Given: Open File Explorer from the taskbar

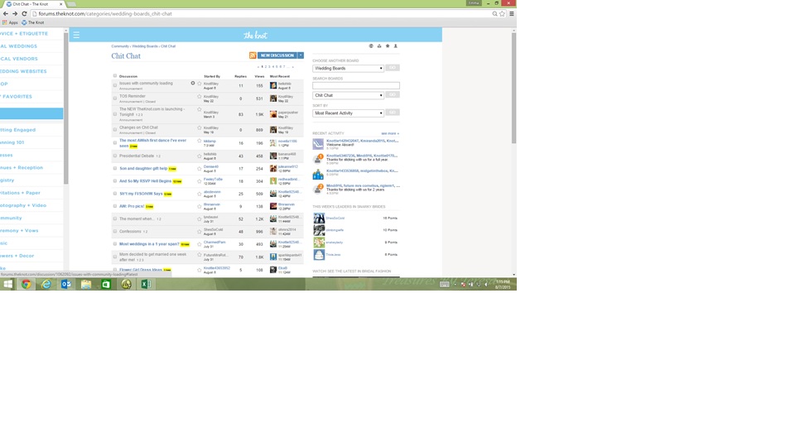Looking at the screenshot, I should (86, 284).
